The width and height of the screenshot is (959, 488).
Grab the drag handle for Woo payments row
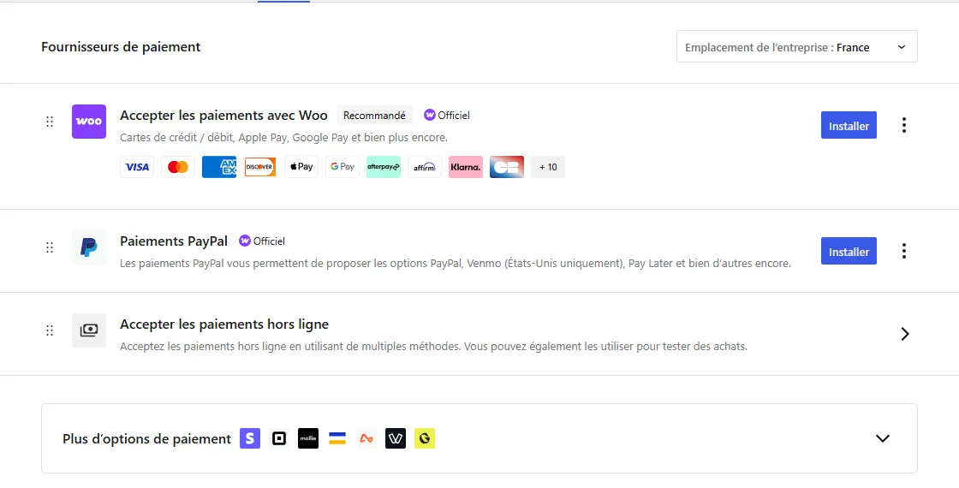[x=50, y=121]
